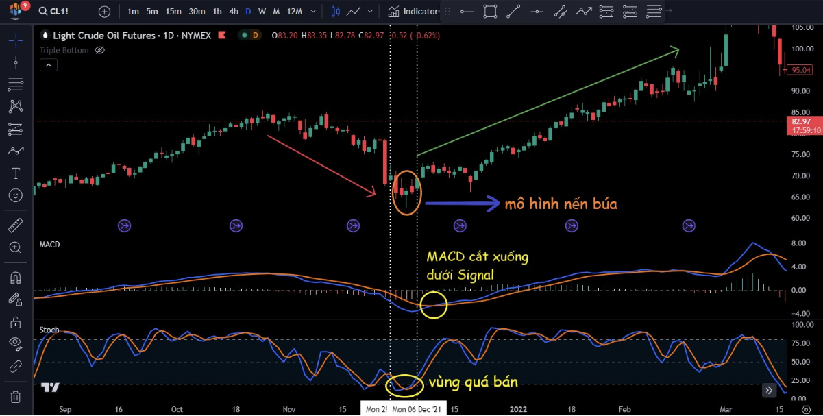Open the emoji icons tool
Viewport: 823px width, 416px height.
click(x=15, y=195)
